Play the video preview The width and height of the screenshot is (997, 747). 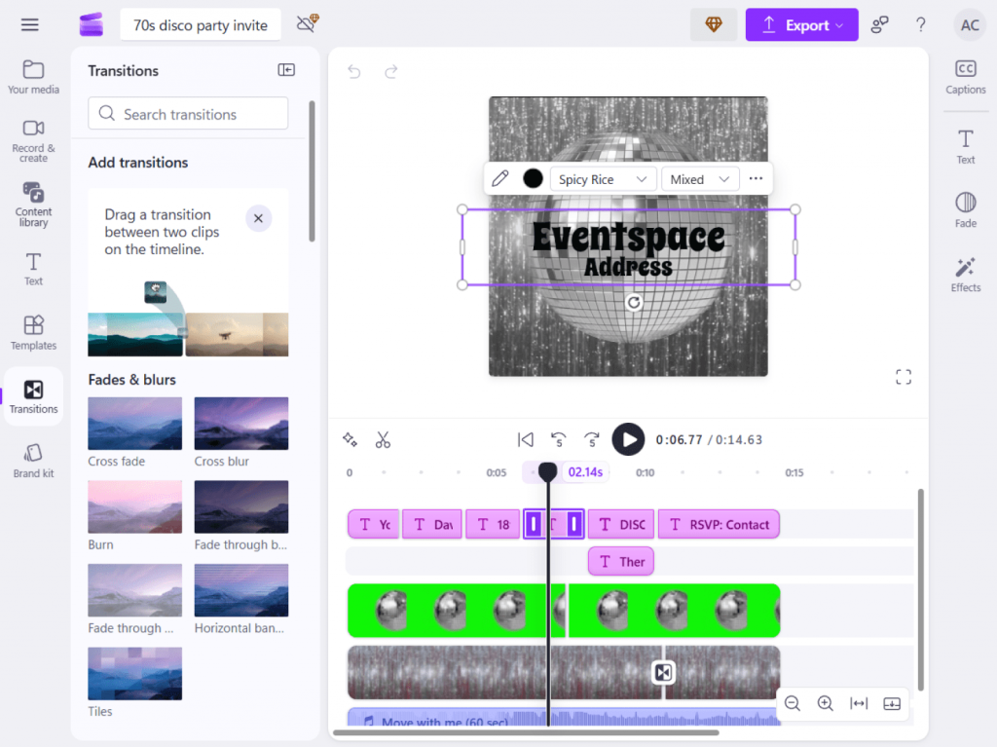[x=628, y=439]
